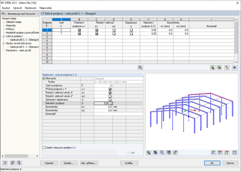Image resolution: width=241 pixels, height=172 pixels.
Task: Click the blue-yellow section display icon
Action: pyautogui.click(x=169, y=152)
